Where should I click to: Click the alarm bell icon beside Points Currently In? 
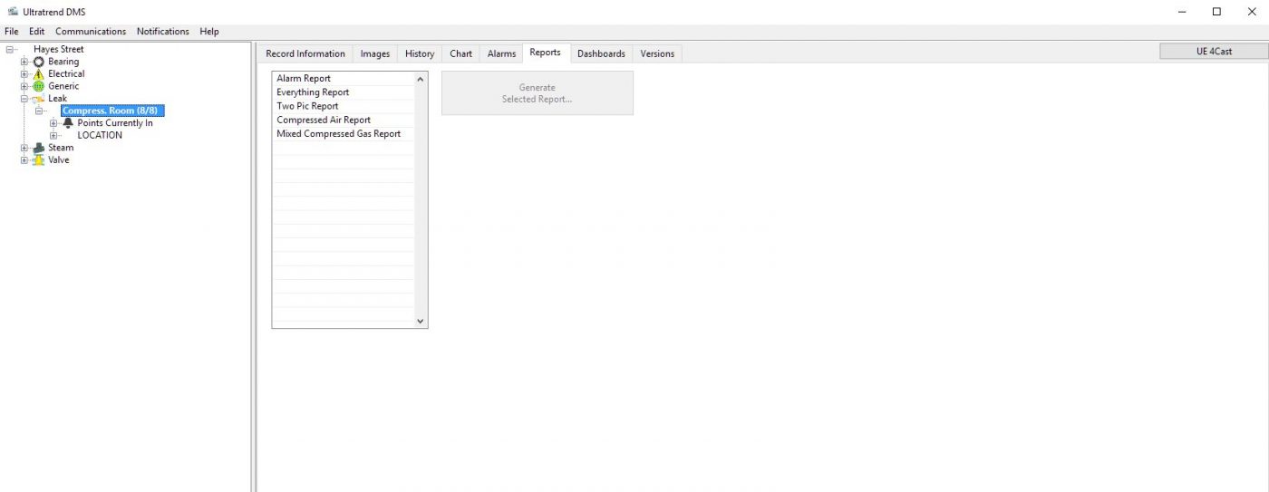click(x=68, y=123)
